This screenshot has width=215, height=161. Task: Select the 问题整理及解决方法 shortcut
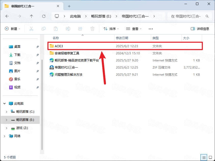click(69, 74)
